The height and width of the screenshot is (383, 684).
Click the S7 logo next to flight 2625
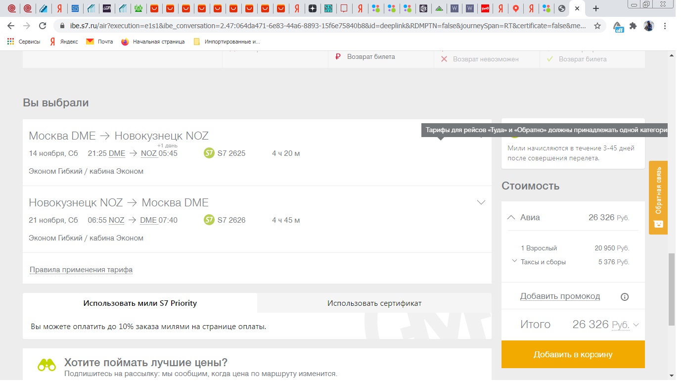pyautogui.click(x=209, y=153)
